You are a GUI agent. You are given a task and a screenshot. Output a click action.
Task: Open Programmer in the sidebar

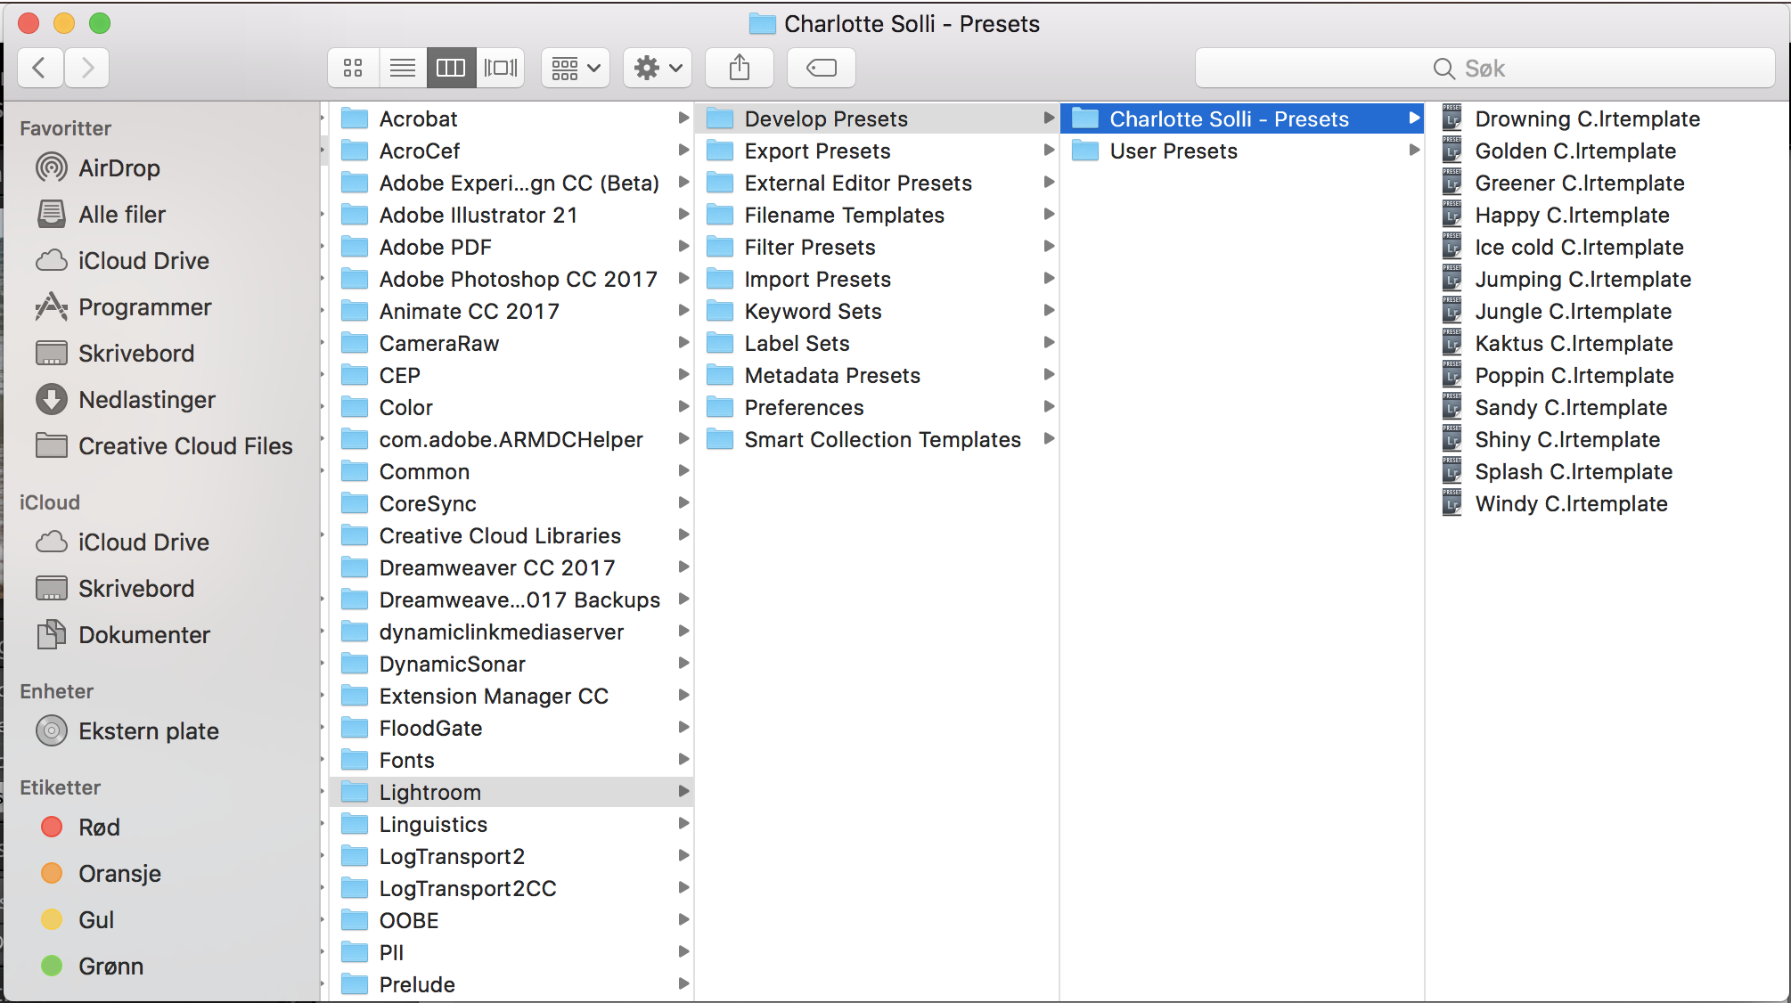click(144, 306)
